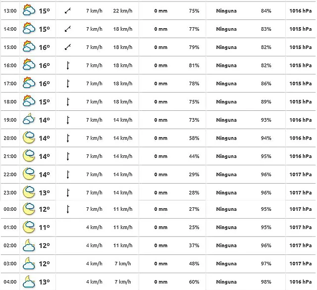Click the 19:00 partly cloudy night icon
The width and height of the screenshot is (317, 290).
29,120
